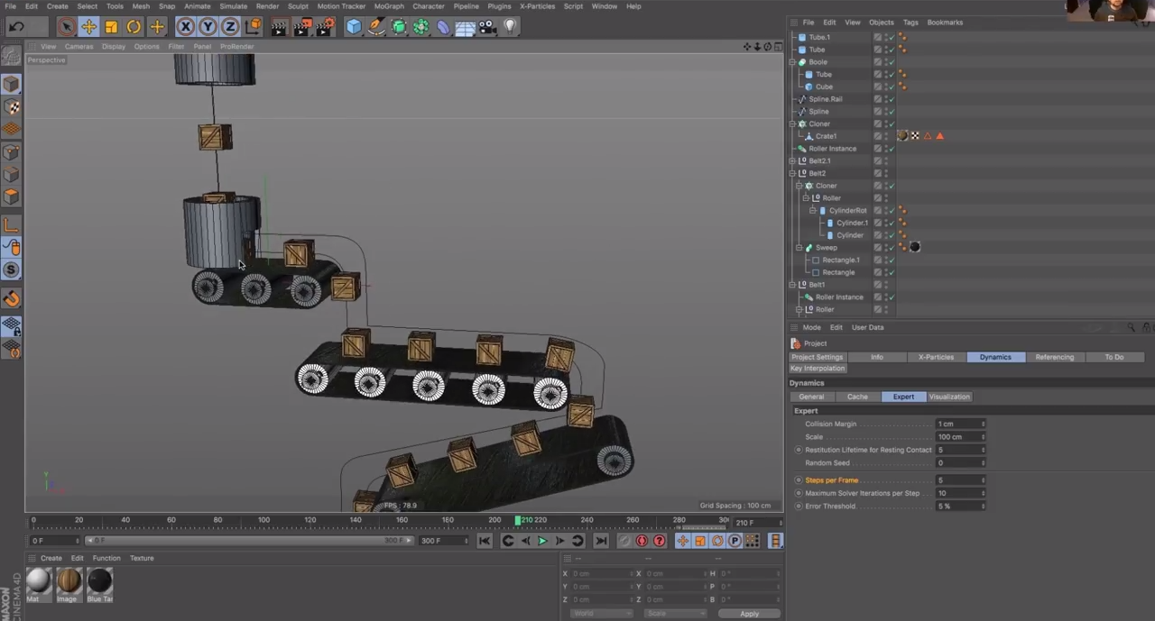Open the MoGraph menu
This screenshot has width=1155, height=621.
(389, 6)
